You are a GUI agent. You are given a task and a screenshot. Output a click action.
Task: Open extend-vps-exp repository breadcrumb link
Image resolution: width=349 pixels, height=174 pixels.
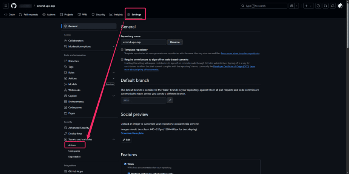click(46, 6)
